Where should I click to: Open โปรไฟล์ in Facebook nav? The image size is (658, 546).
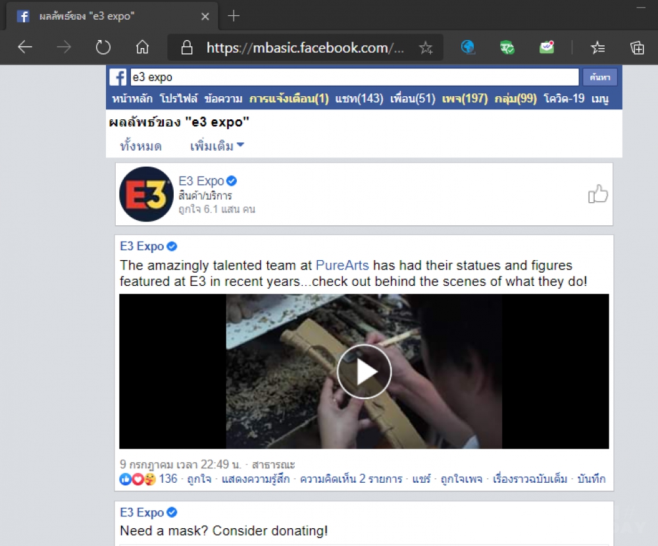click(178, 98)
